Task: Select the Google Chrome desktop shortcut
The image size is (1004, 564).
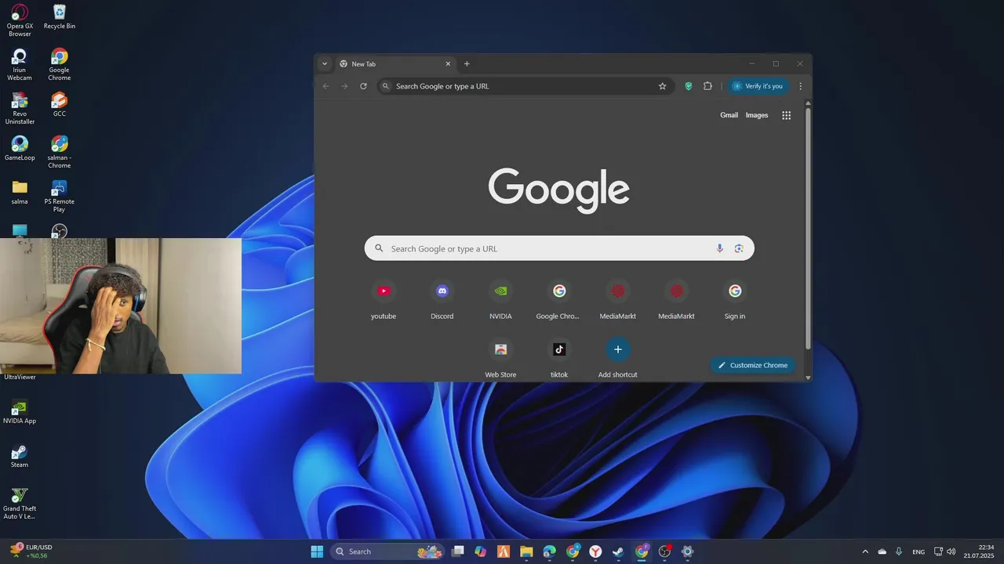Action: click(x=60, y=64)
